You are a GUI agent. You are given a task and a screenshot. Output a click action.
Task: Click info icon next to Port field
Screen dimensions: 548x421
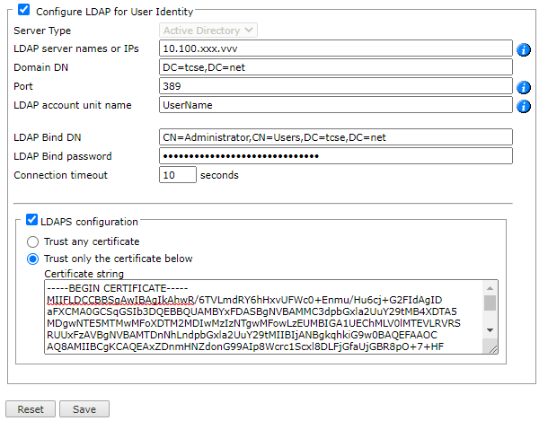click(x=525, y=87)
